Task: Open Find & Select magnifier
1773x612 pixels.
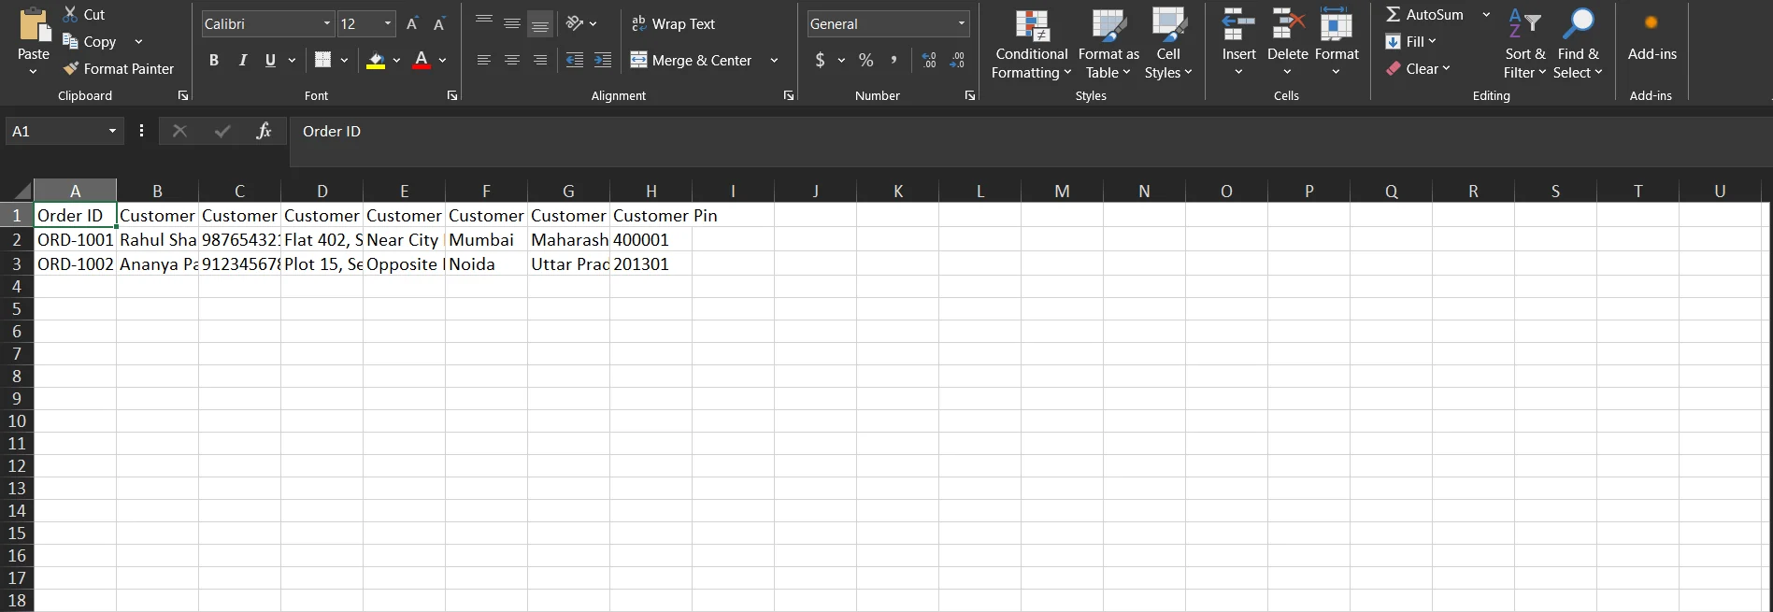Action: coord(1578,44)
